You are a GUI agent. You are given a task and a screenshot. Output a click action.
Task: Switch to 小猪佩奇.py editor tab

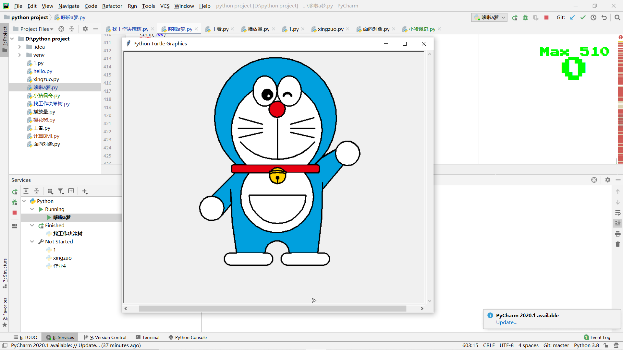tap(422, 29)
